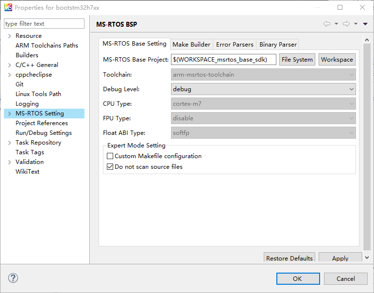Click inside the MS-RTOS Base Project field

(223, 60)
